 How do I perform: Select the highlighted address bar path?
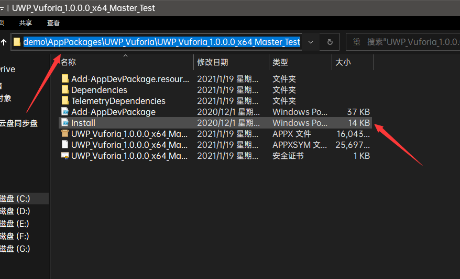[162, 42]
